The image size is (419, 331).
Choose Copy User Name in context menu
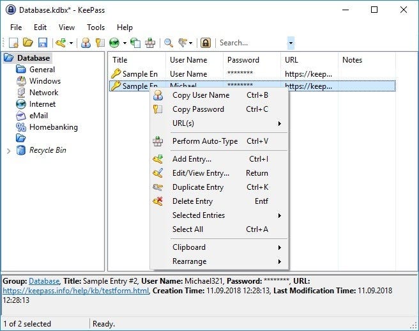point(219,95)
